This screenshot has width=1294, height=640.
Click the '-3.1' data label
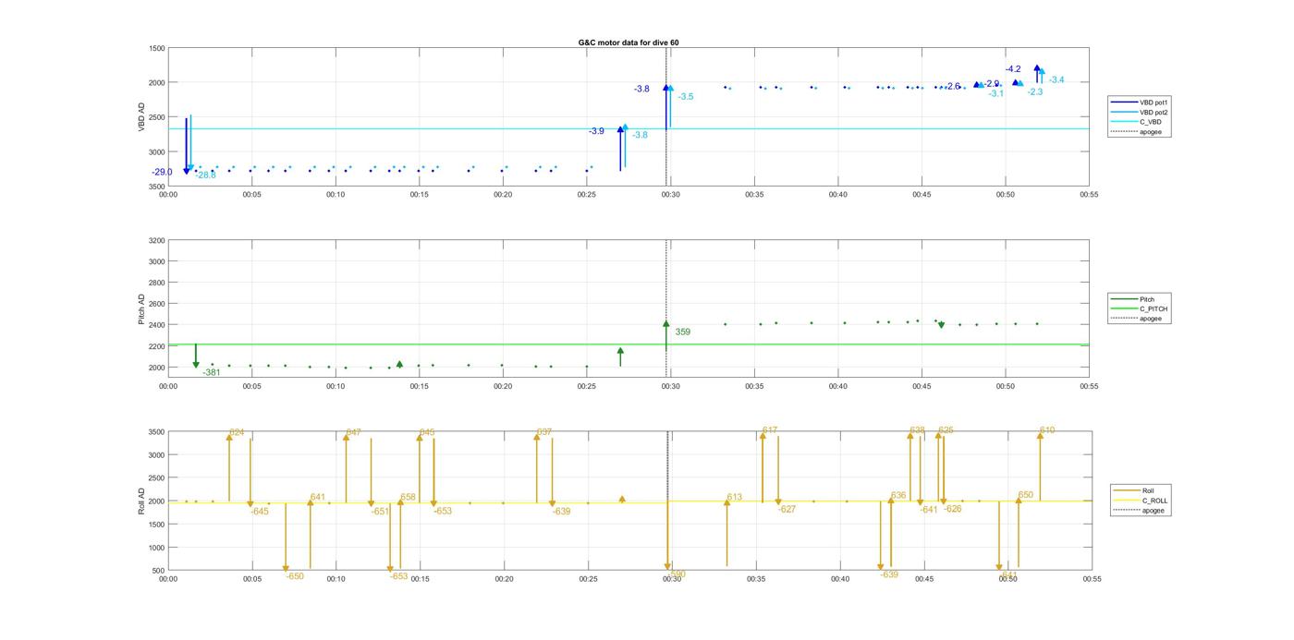[995, 93]
